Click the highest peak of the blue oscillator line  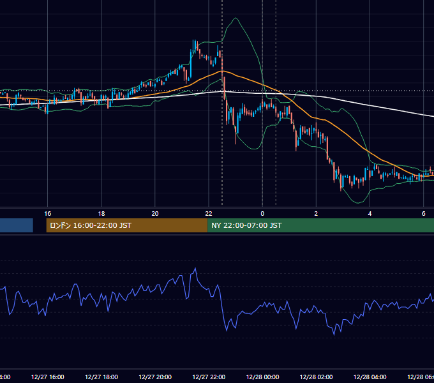pyautogui.click(x=195, y=268)
